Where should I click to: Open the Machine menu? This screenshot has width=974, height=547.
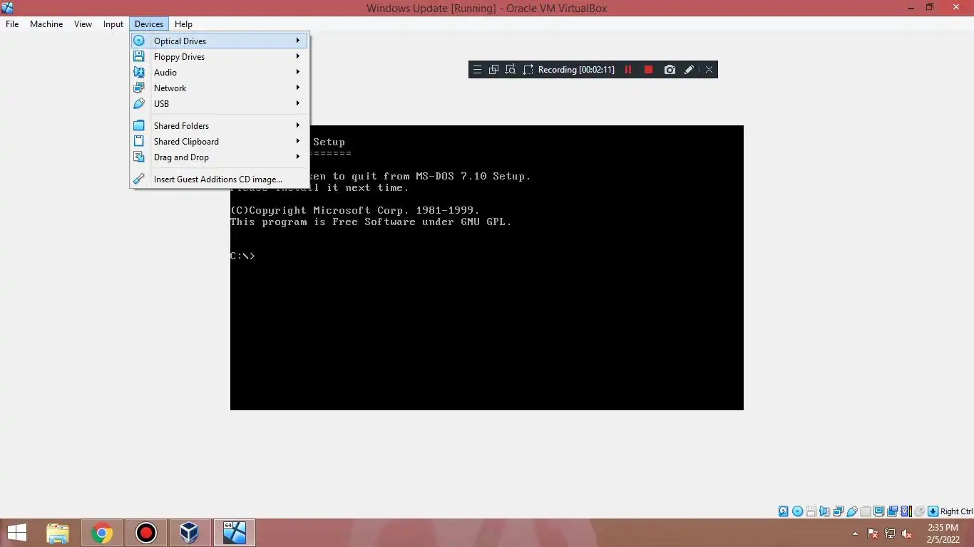[46, 24]
